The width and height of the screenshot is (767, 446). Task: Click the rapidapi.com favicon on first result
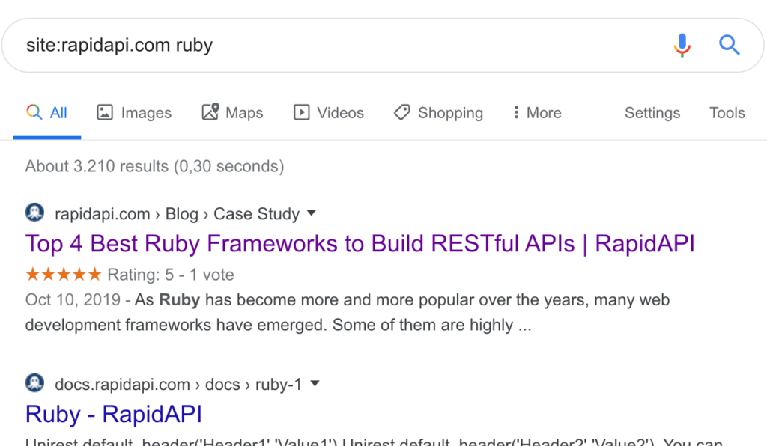pyautogui.click(x=34, y=213)
